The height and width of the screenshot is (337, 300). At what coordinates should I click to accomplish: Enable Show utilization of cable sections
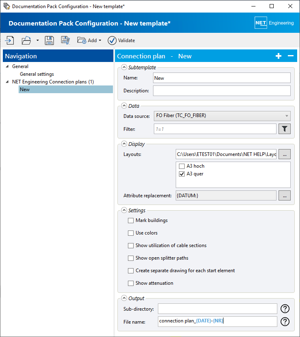pos(131,245)
